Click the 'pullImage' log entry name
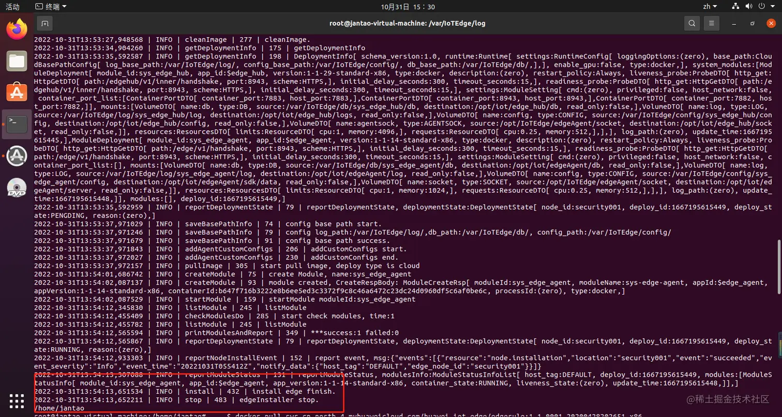 coord(204,266)
